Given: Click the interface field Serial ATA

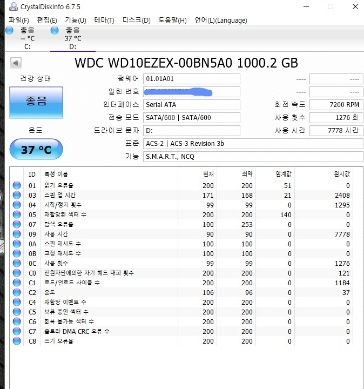Looking at the screenshot, I should (x=191, y=105).
